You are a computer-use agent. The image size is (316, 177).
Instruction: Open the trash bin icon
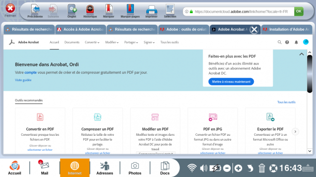click(262, 168)
